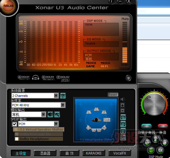The image size is (170, 158).
Task: Click the Dolby Virtual Speaker logo
Action: pyautogui.click(x=63, y=79)
